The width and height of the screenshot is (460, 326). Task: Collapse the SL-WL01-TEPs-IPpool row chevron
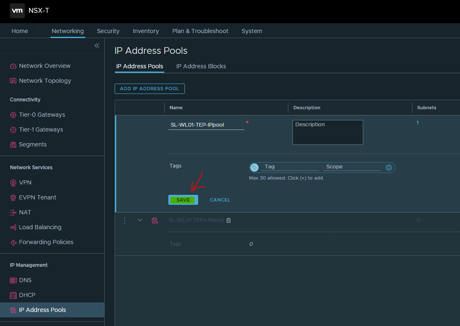point(140,220)
